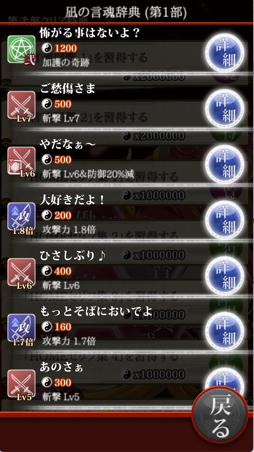Open 詳細 for 怖がる事はないよ？
254x452 pixels.
coord(225,53)
